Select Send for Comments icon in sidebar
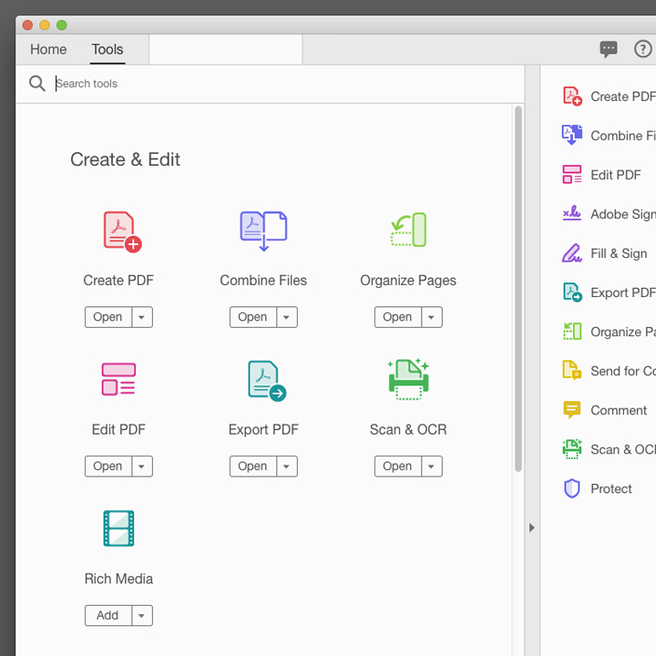656x656 pixels. 572,370
